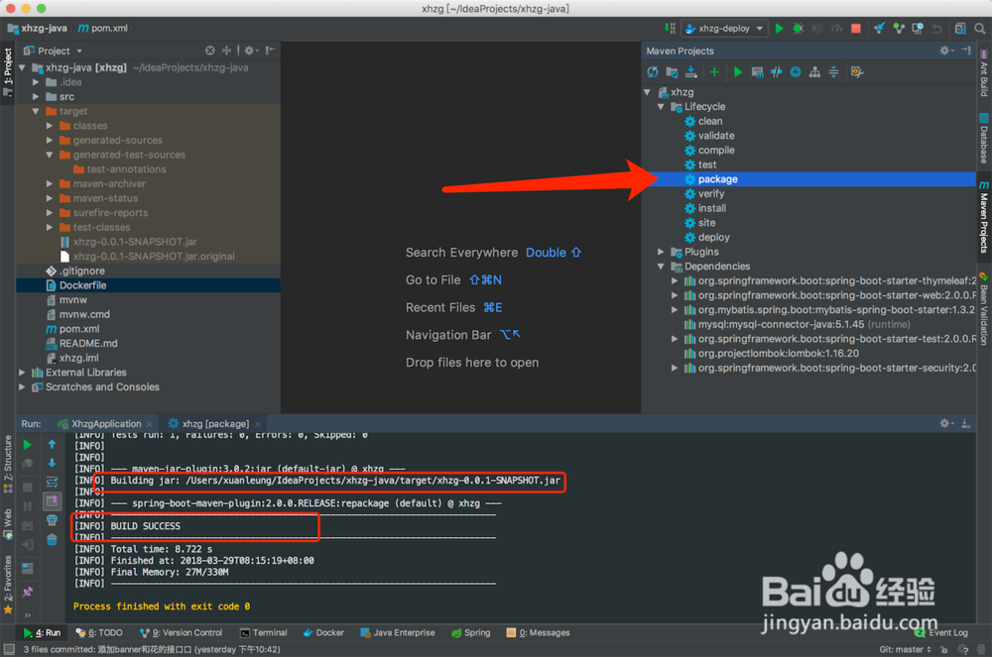Stop running process with red square
The height and width of the screenshot is (657, 992).
click(x=856, y=29)
